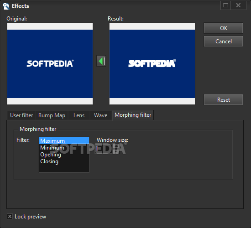Click the green arrow copy-result-to-original button
Viewport: 251px width, 228px height.
point(101,61)
